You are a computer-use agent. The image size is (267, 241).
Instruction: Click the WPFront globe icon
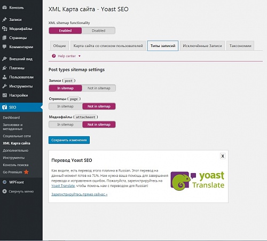[x=5, y=182]
